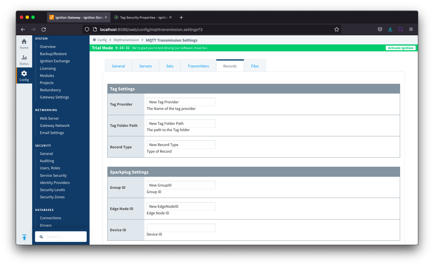The image size is (434, 266).
Task: Open Gateway Settings
Action: coord(55,97)
